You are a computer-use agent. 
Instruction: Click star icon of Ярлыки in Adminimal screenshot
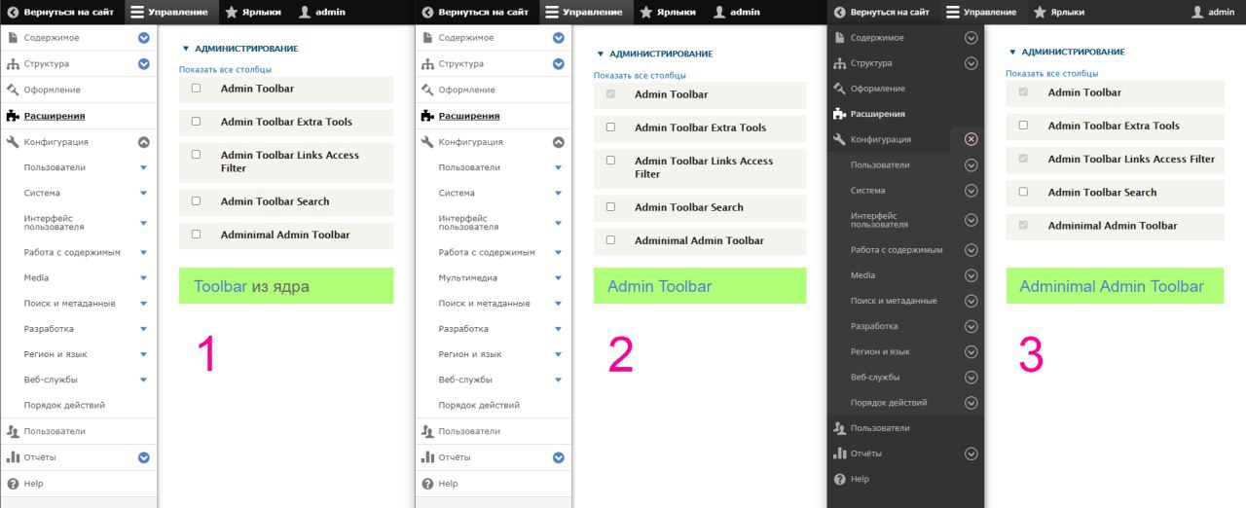(x=1040, y=12)
